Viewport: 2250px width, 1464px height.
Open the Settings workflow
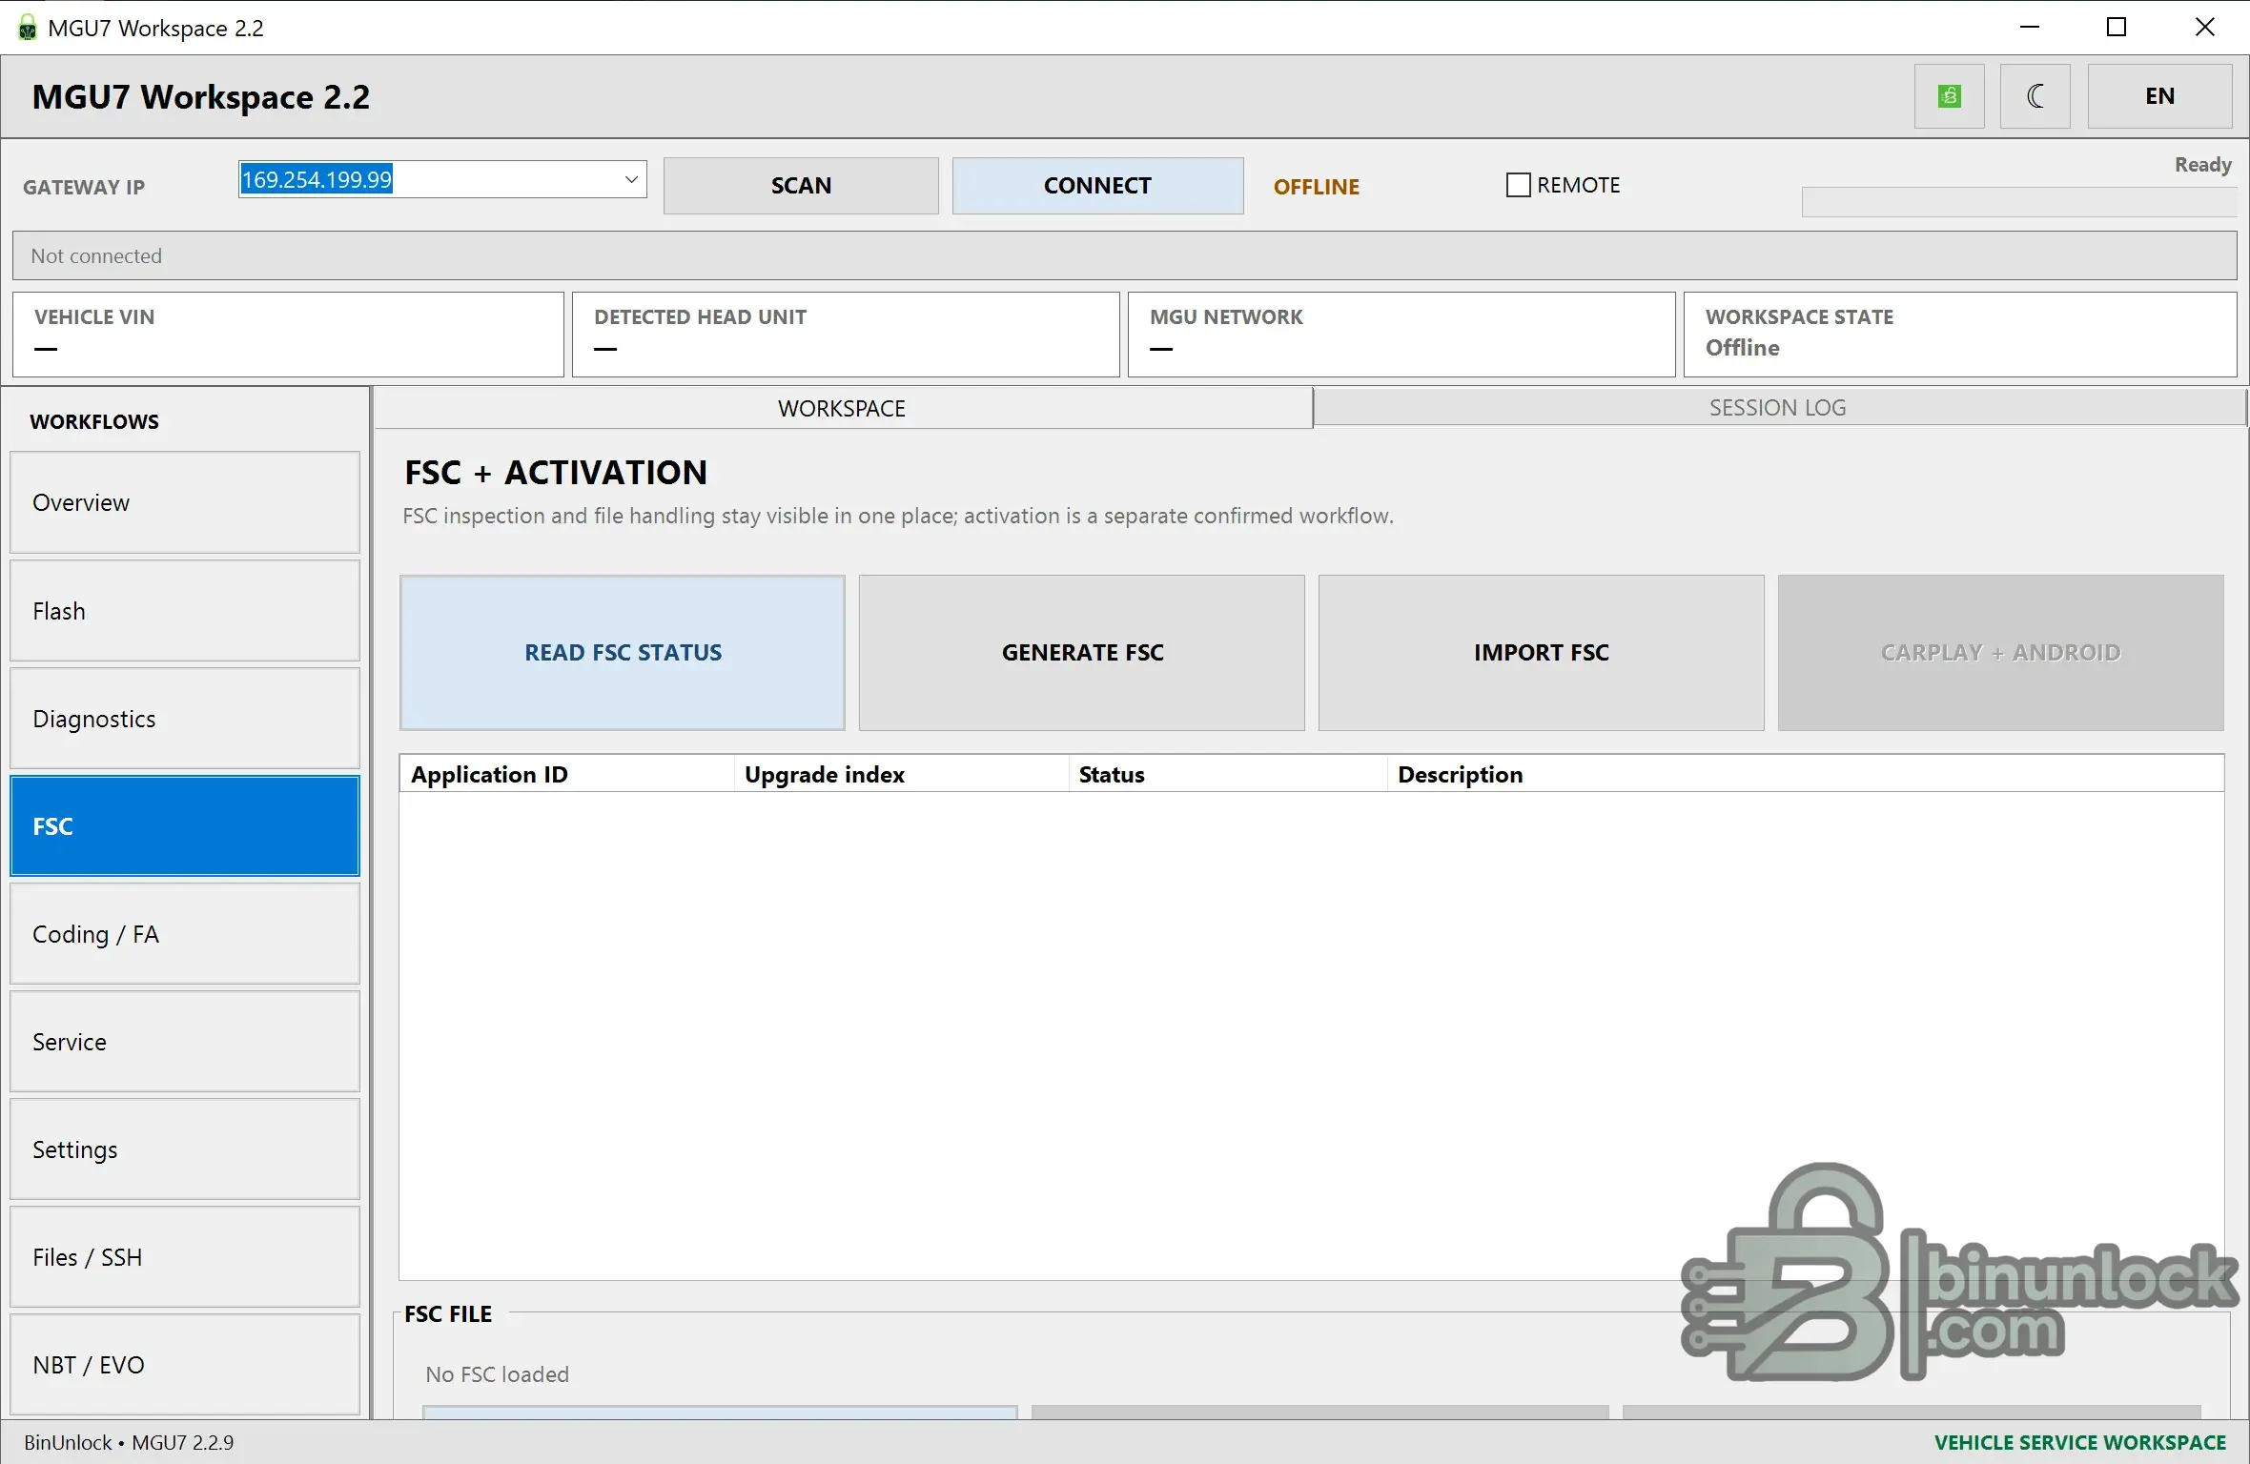point(185,1149)
